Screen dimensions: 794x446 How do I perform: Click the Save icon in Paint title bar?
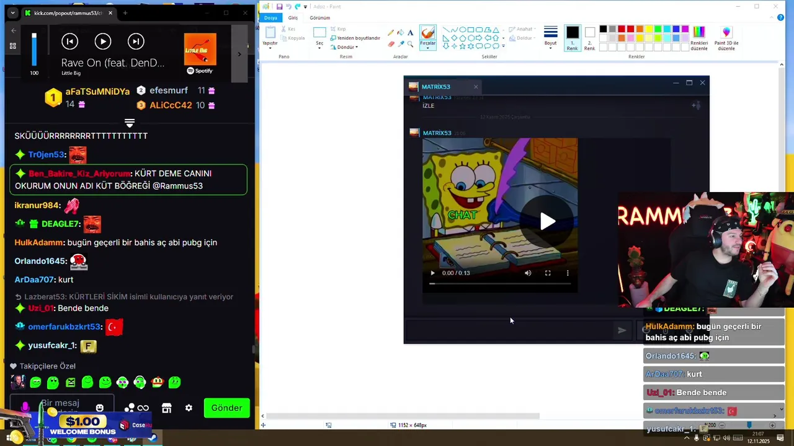point(279,6)
